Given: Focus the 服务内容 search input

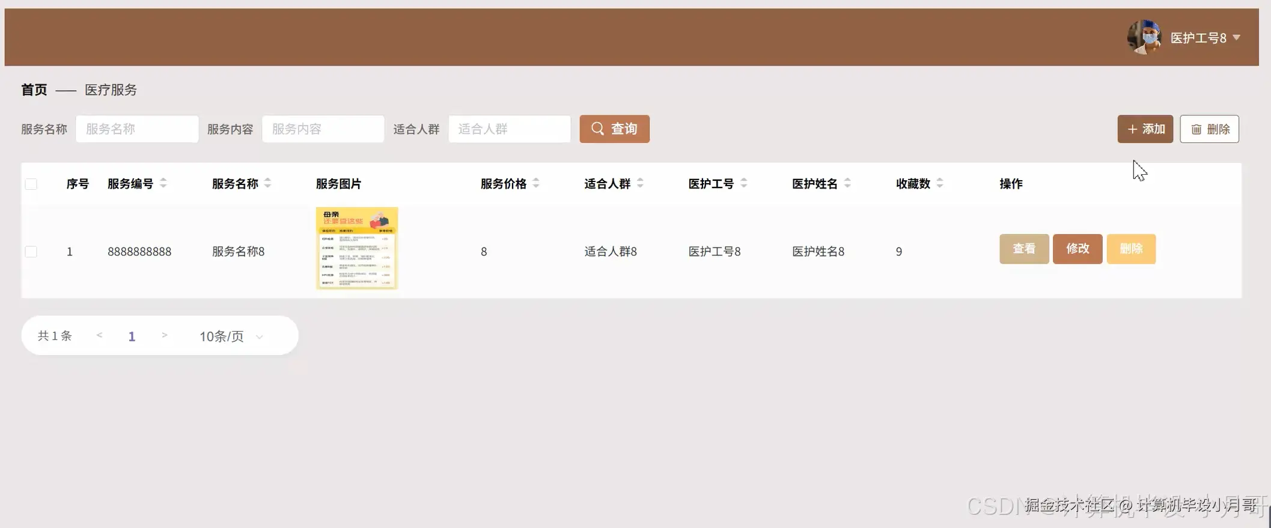Looking at the screenshot, I should 323,129.
